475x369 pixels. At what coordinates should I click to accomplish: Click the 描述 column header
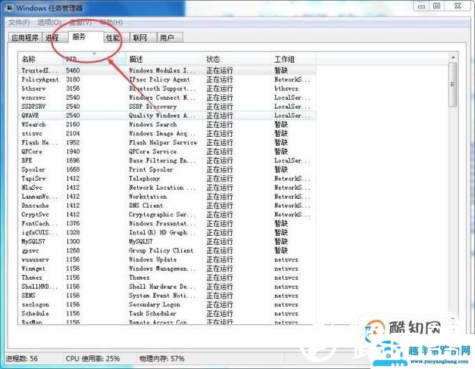164,59
